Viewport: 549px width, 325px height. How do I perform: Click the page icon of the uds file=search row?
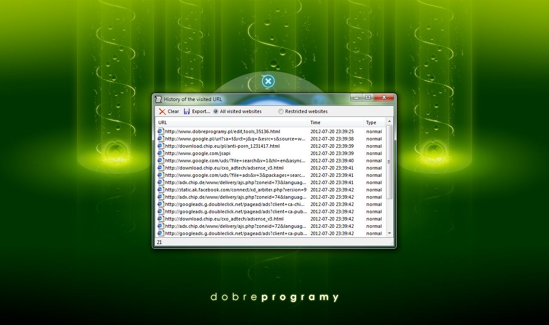click(x=161, y=161)
